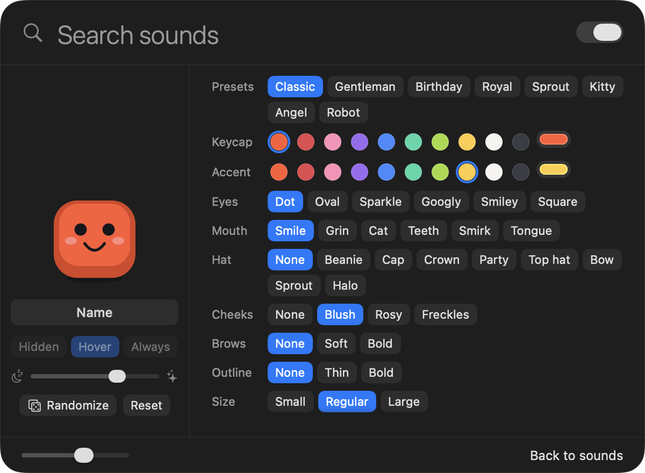Select Top hat option

pyautogui.click(x=549, y=260)
